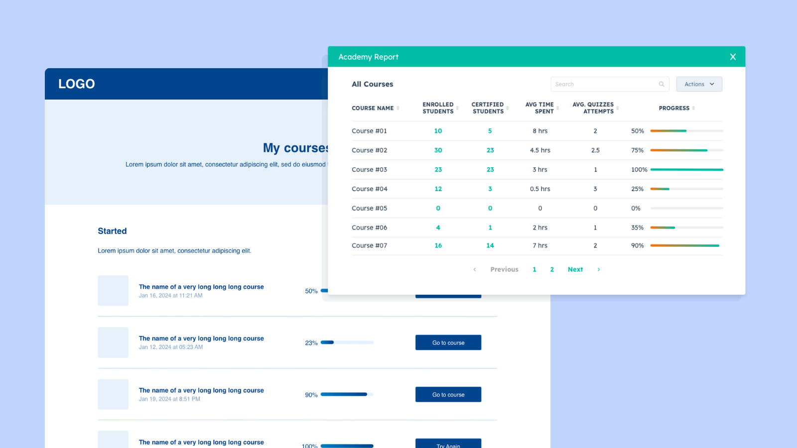Open certified count 14 for Course #07

[490, 245]
